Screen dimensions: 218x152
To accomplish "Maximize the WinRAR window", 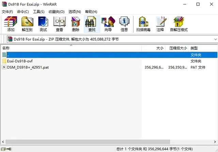I will point(198,4).
